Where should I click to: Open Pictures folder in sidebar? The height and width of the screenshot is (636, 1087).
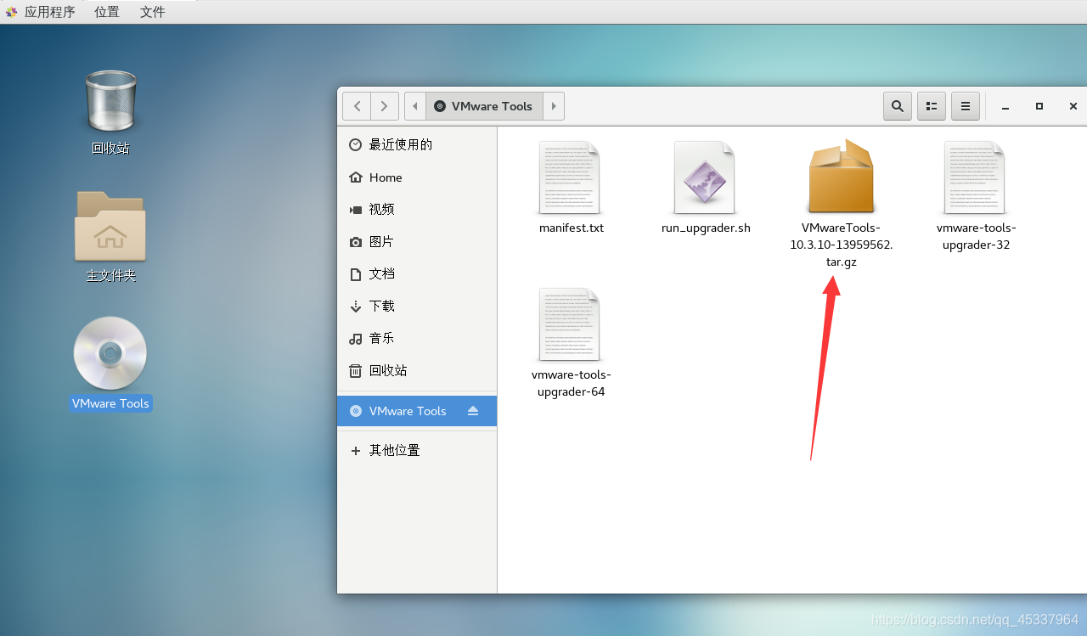tap(417, 242)
